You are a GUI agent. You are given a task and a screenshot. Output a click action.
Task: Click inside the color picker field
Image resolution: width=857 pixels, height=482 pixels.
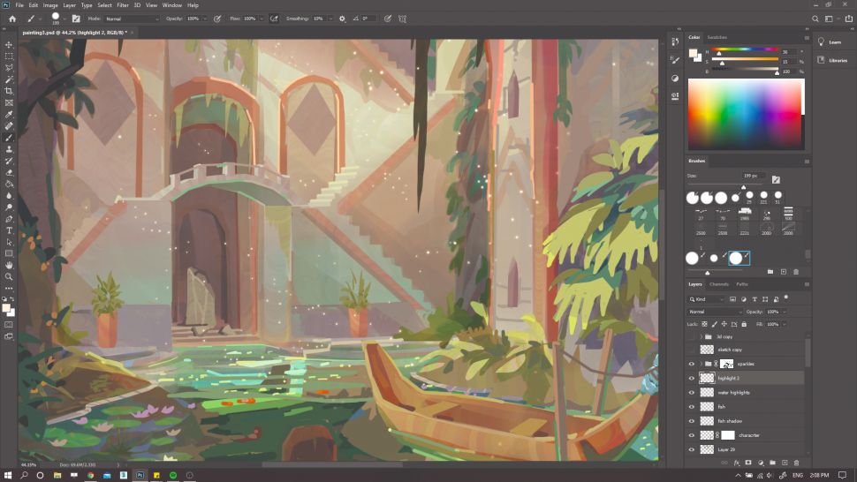744,113
